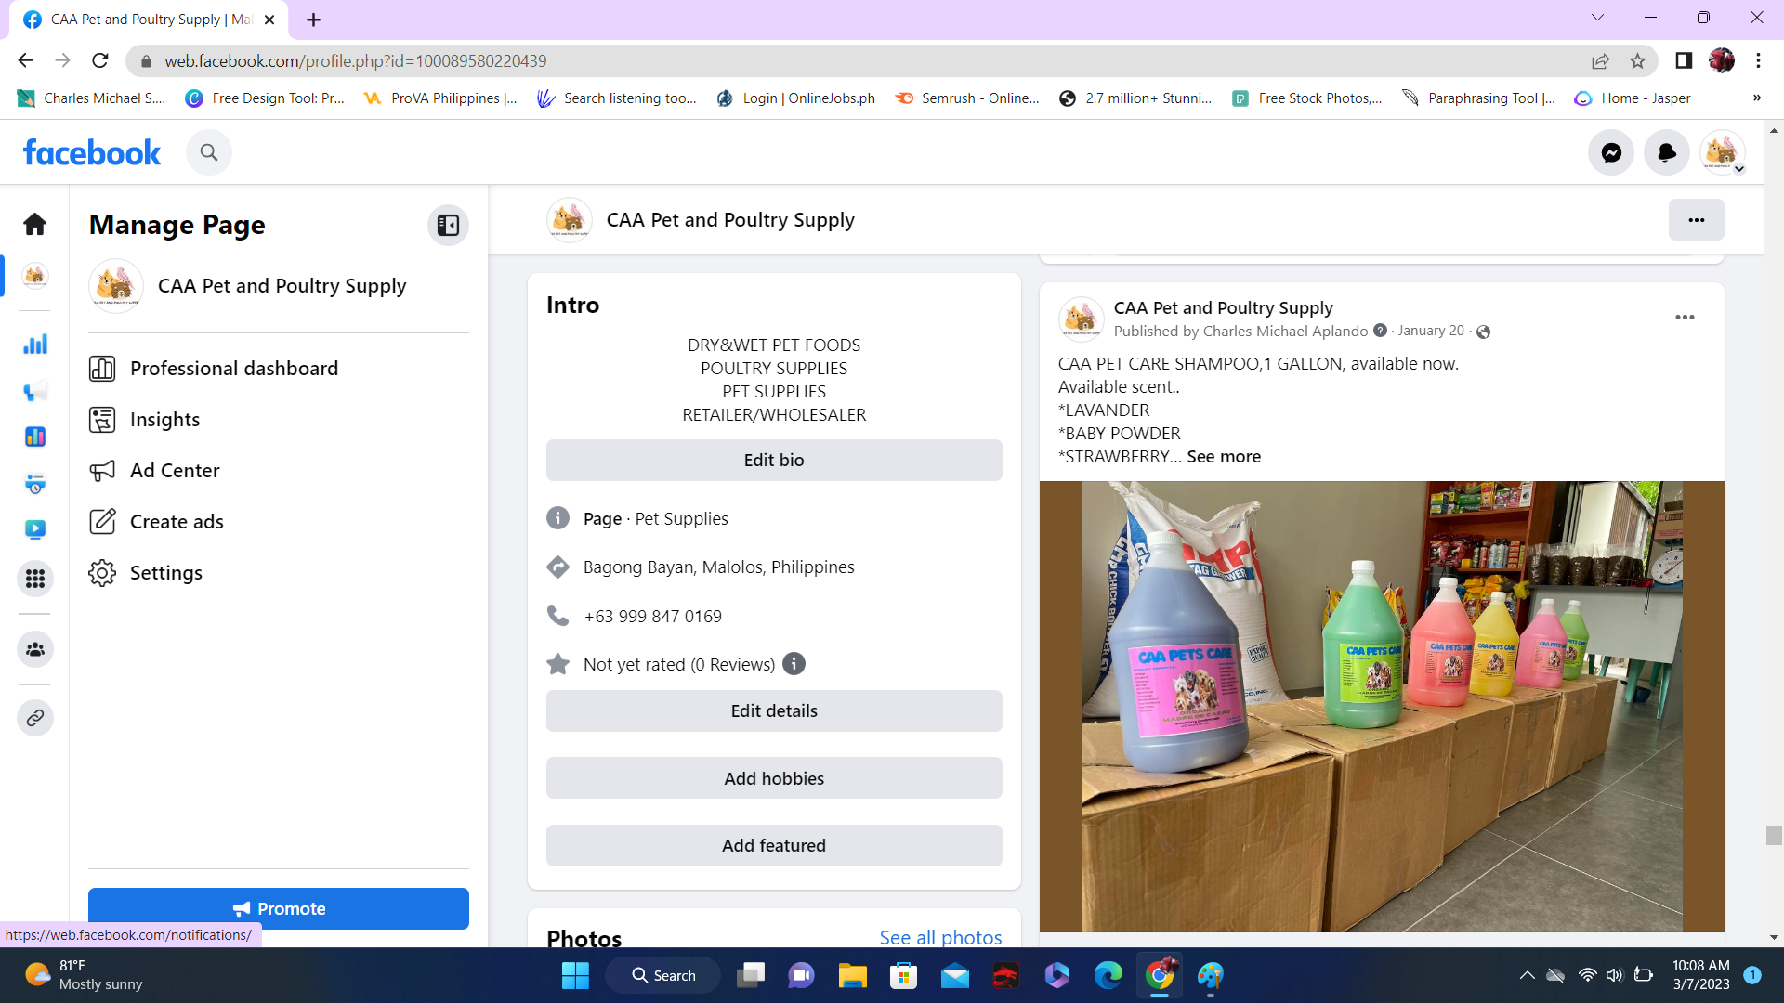
Task: Click the Facebook search magnifier icon
Action: [x=209, y=152]
